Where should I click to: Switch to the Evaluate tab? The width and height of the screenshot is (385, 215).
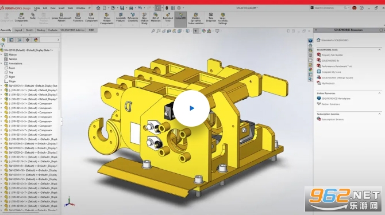[52, 30]
